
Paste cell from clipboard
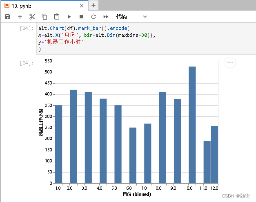click(x=57, y=17)
